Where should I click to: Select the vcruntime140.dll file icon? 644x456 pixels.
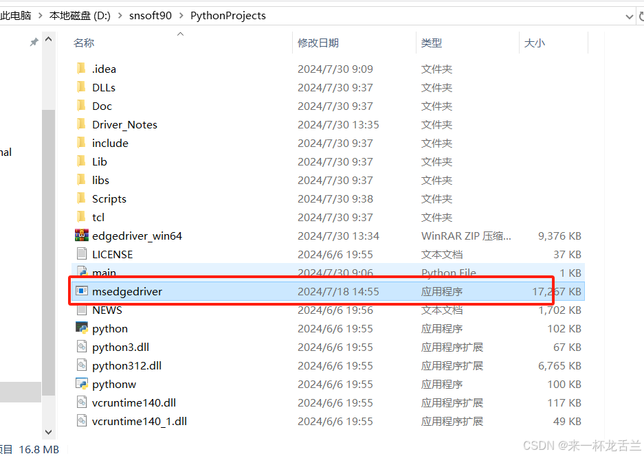(82, 402)
